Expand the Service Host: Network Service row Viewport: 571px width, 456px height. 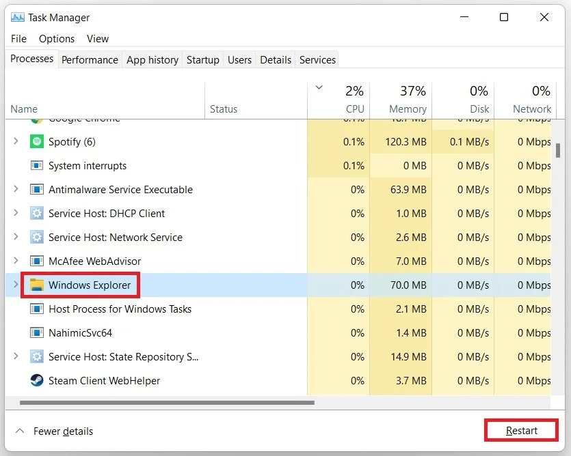pyautogui.click(x=16, y=237)
